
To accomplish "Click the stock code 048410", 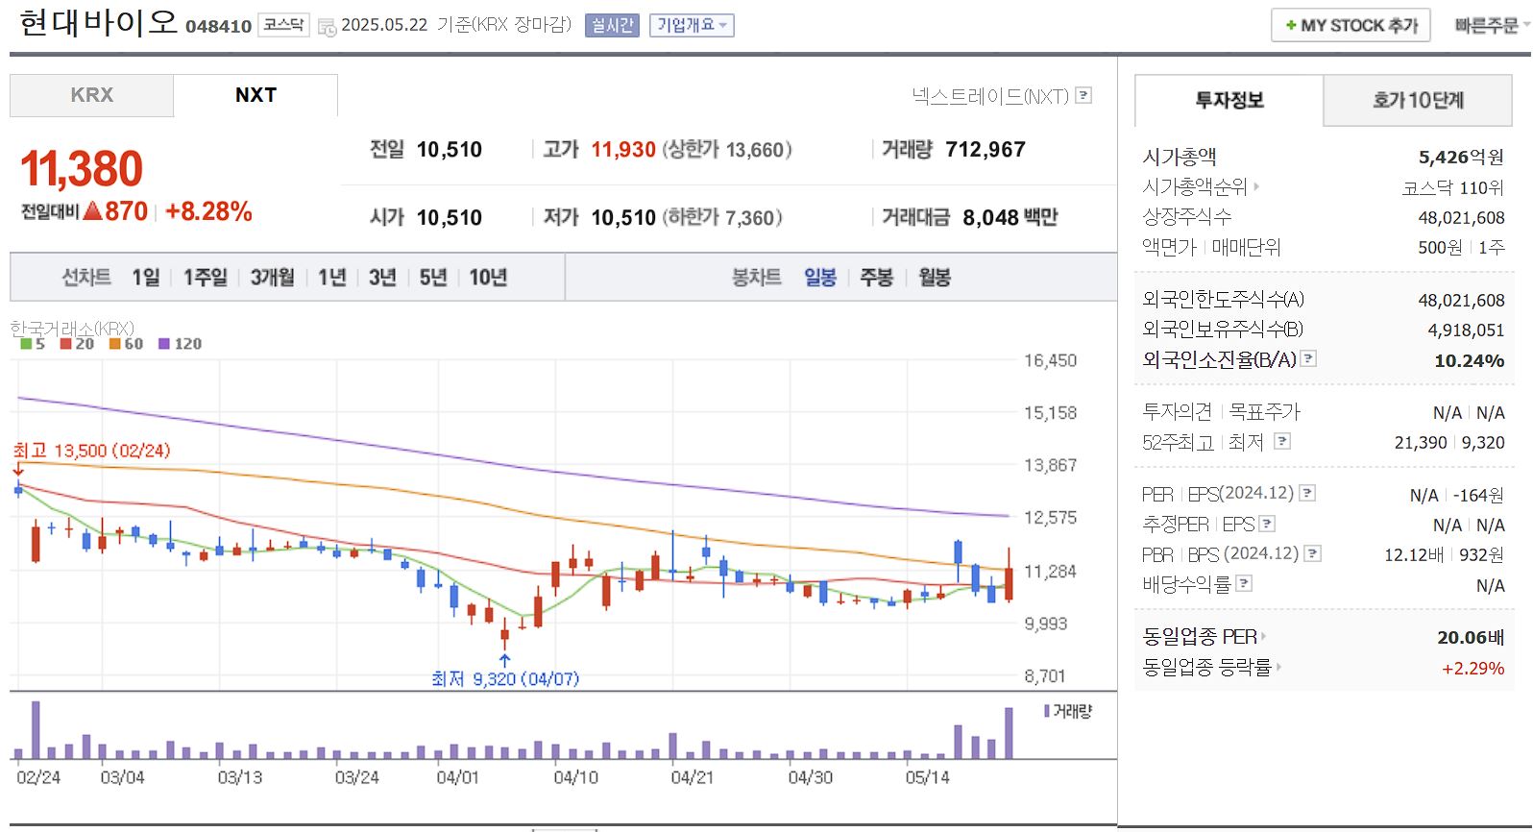I will [x=218, y=27].
